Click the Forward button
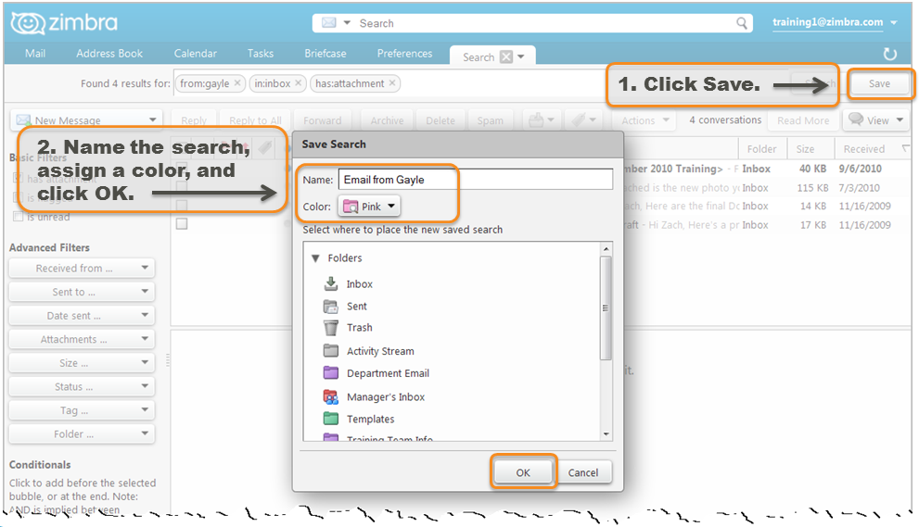 [x=323, y=120]
